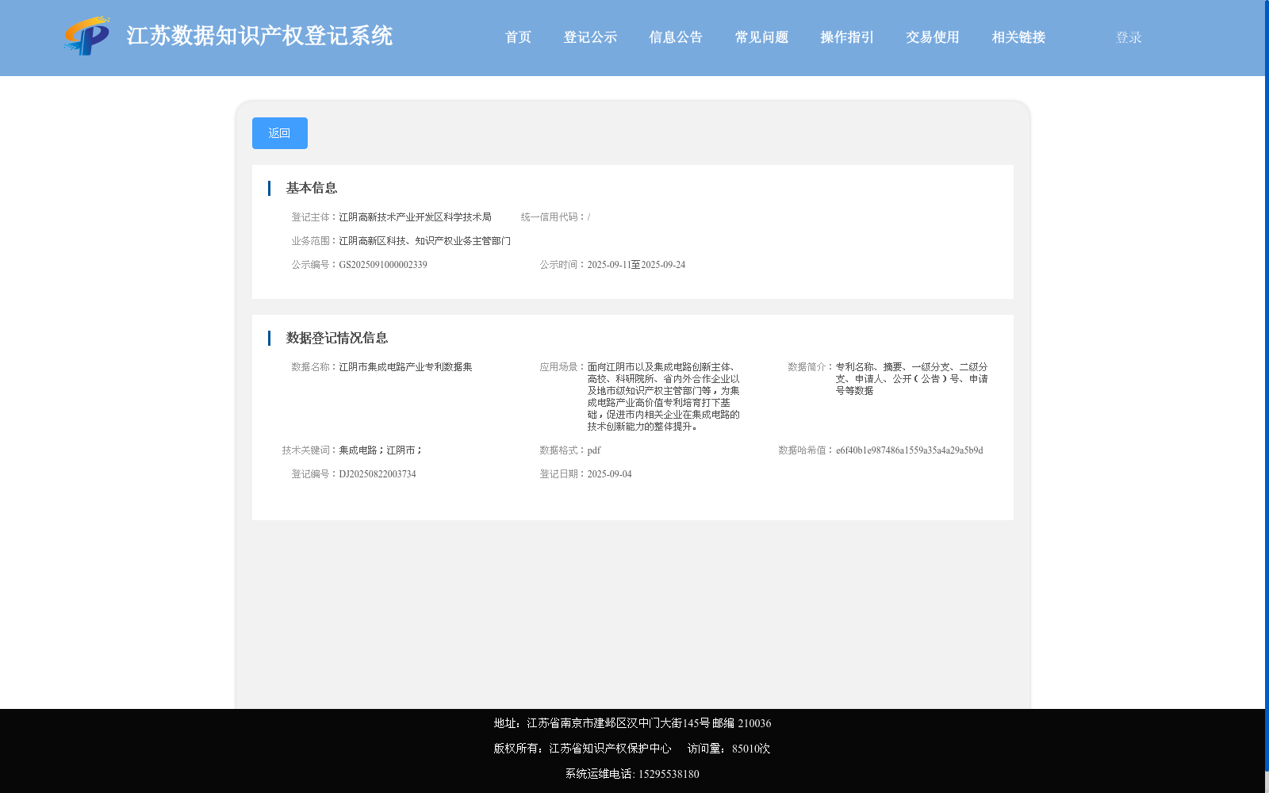This screenshot has width=1269, height=793.
Task: Select footer address line 江苏省南京市建邺区
Action: coord(632,723)
